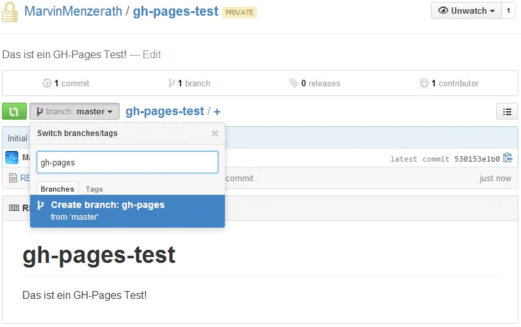Click the book icon in README header
Screen dimensions: 521x327
pyautogui.click(x=14, y=208)
